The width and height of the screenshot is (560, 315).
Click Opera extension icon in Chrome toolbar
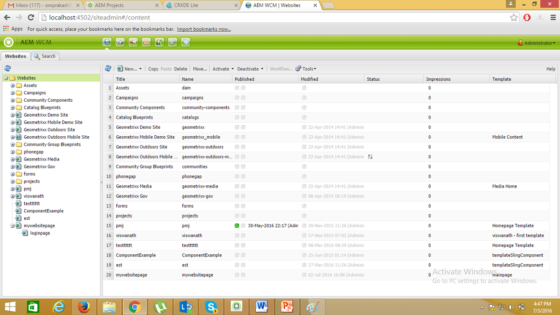(527, 18)
